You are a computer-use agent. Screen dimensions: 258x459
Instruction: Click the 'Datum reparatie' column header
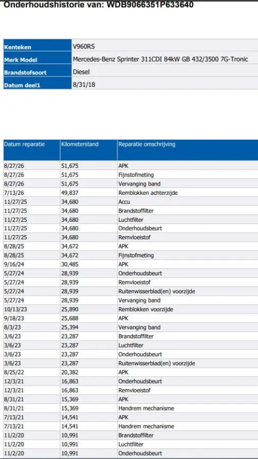(32, 150)
